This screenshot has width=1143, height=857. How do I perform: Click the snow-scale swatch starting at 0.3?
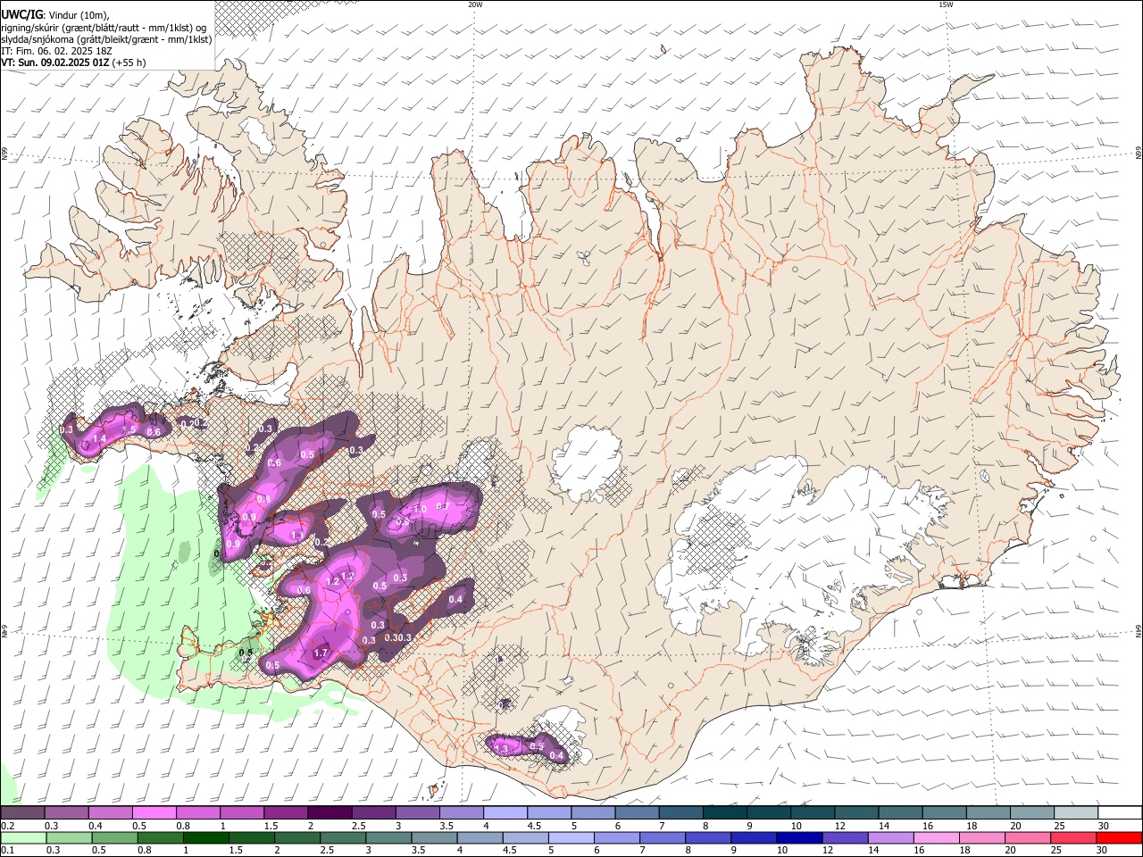point(66,812)
